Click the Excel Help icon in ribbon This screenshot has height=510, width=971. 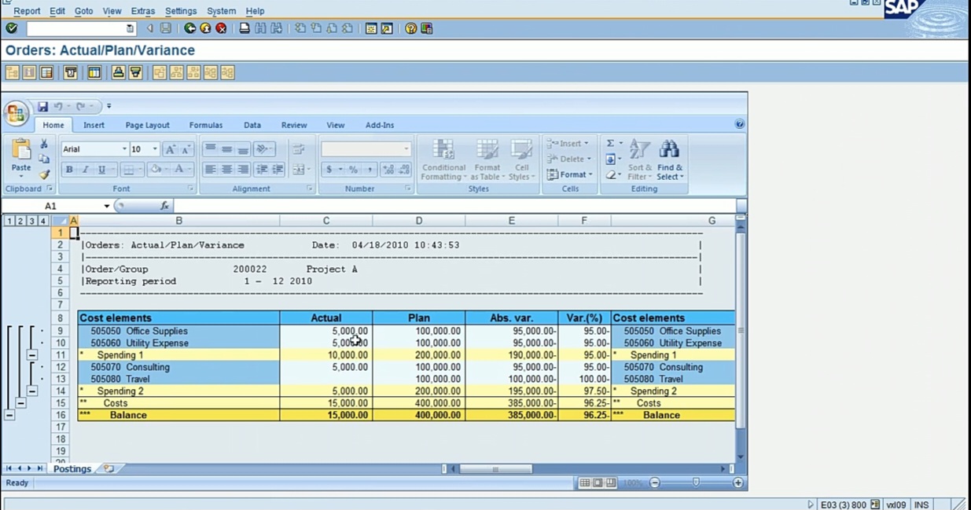click(x=739, y=124)
